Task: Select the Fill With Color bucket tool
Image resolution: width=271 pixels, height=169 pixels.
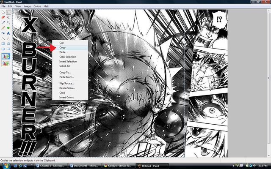Action: (8, 17)
